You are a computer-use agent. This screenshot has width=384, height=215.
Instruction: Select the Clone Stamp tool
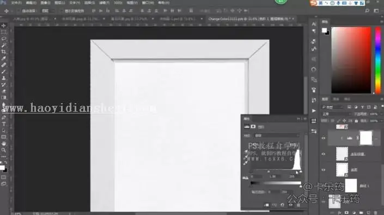pos(4,78)
